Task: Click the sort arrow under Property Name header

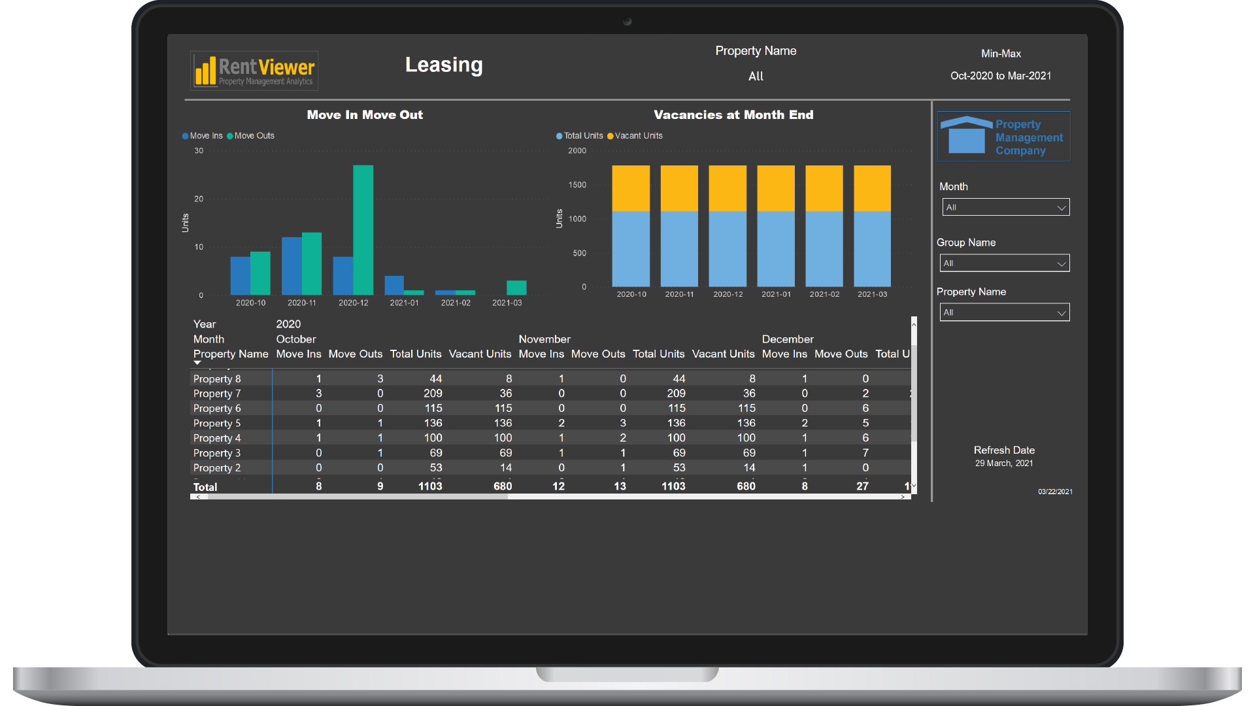Action: click(x=197, y=363)
